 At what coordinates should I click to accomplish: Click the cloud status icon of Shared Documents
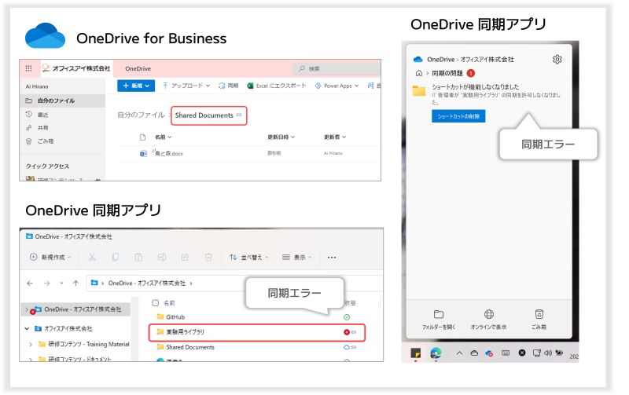coord(347,347)
